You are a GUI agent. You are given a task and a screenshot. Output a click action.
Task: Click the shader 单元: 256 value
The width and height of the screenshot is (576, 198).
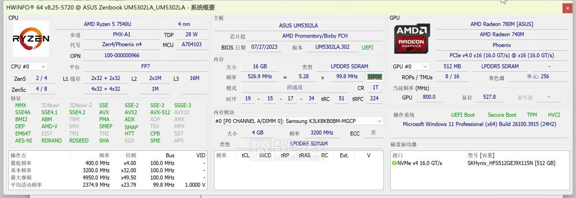[538, 77]
